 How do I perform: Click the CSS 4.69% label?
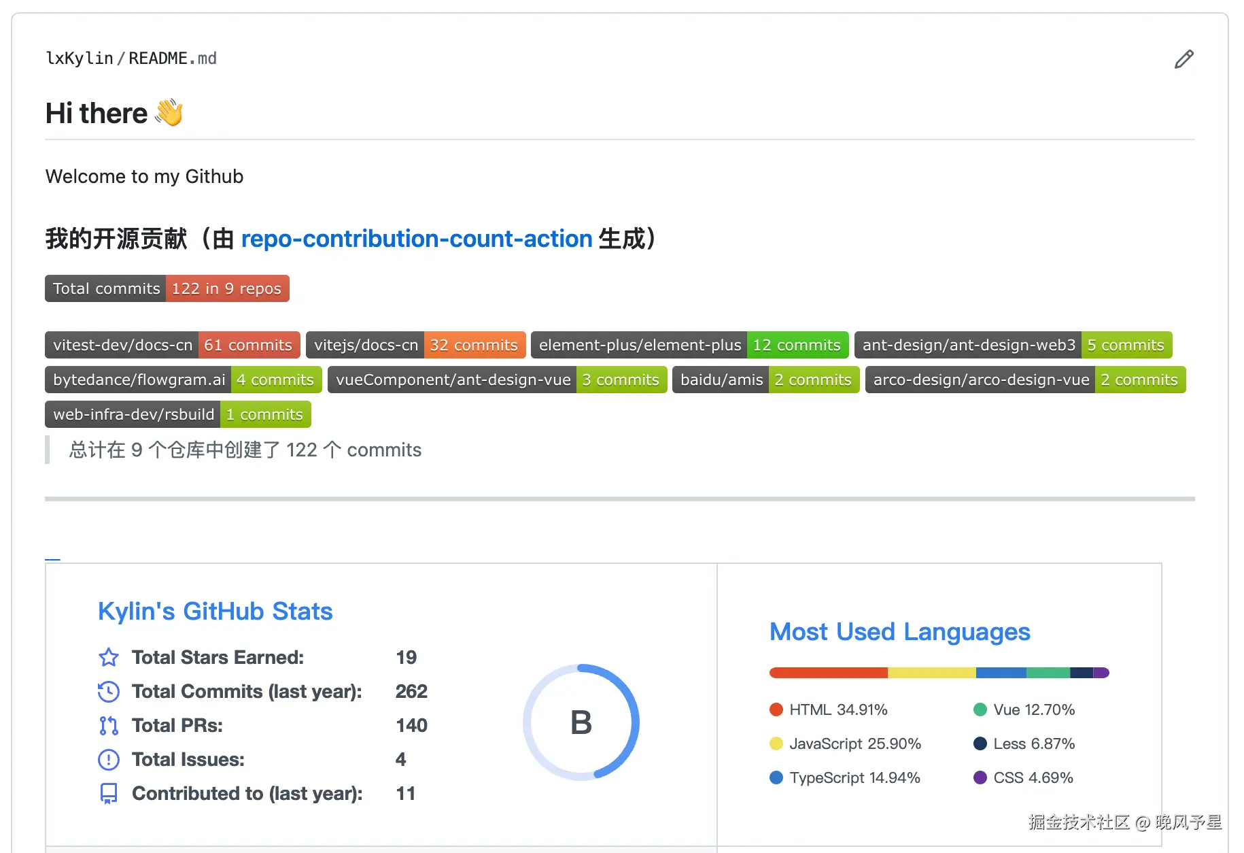pyautogui.click(x=1033, y=777)
